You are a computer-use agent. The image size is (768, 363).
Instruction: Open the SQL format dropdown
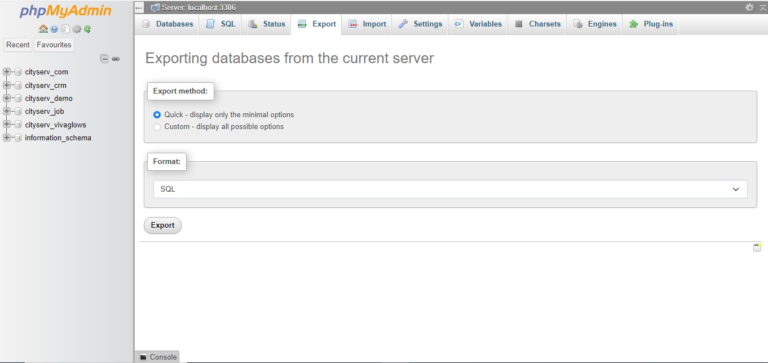[x=450, y=189]
